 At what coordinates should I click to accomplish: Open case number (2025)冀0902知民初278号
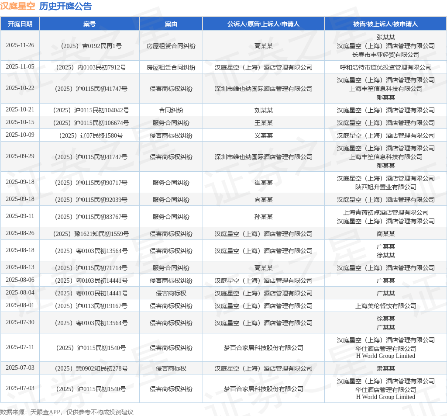point(89,368)
